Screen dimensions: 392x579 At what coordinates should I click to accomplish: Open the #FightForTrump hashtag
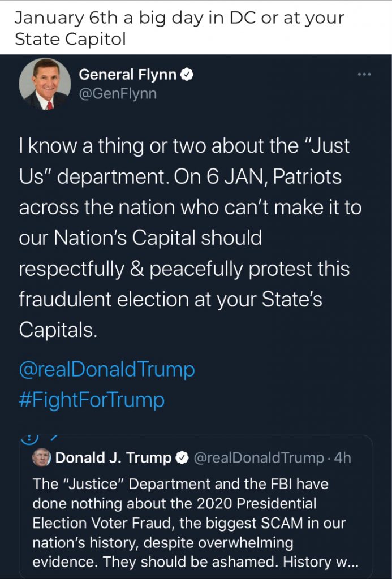[92, 400]
